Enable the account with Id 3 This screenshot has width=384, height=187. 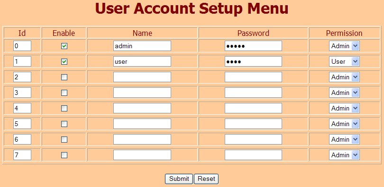[x=64, y=93]
